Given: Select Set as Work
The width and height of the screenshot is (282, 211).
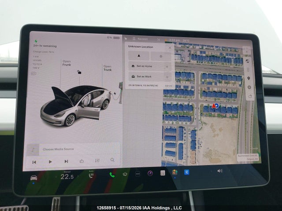Looking at the screenshot, I should coord(150,76).
